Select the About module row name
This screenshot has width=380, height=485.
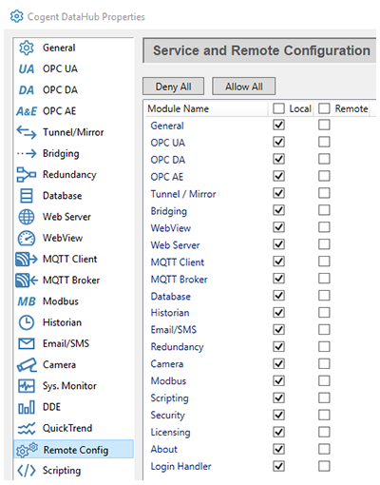point(163,449)
